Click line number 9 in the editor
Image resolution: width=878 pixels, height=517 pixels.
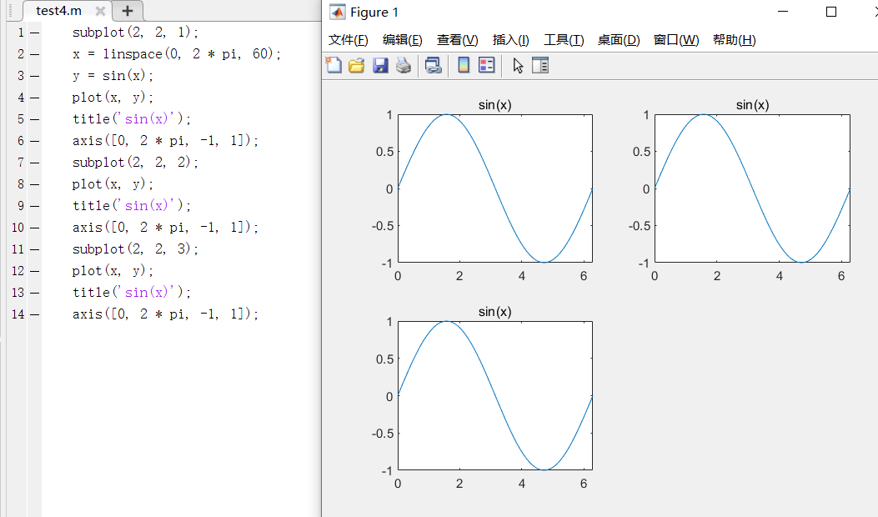pos(21,206)
